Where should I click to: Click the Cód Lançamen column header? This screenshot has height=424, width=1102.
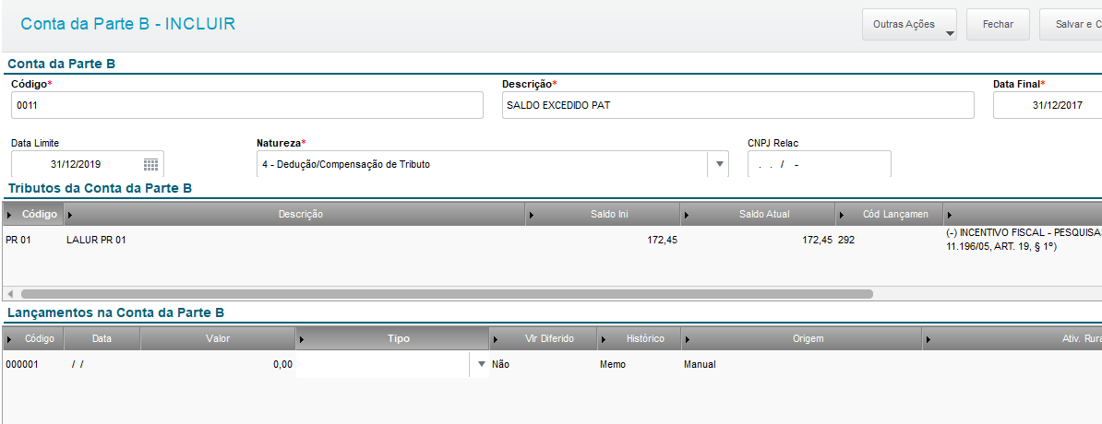pyautogui.click(x=889, y=214)
